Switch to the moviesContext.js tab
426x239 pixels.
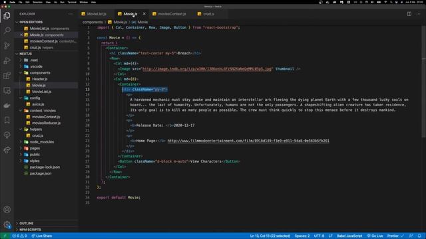click(172, 14)
